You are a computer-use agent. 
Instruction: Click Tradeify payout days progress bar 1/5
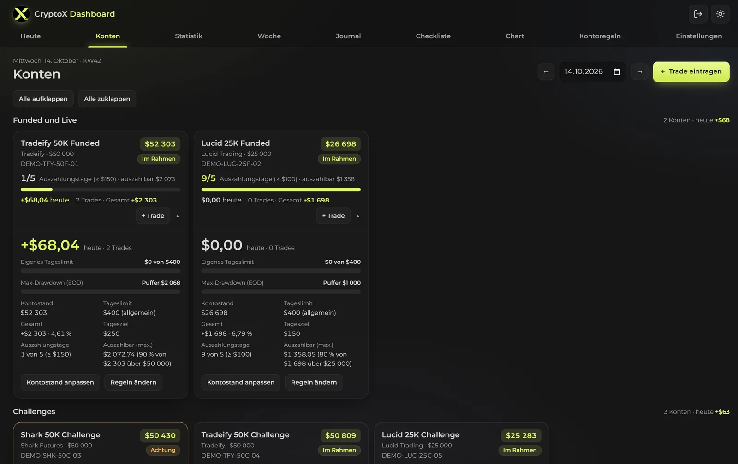tap(101, 190)
